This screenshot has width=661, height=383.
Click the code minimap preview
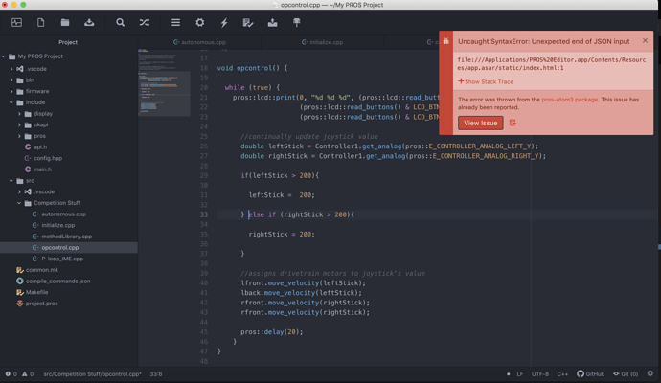[164, 82]
